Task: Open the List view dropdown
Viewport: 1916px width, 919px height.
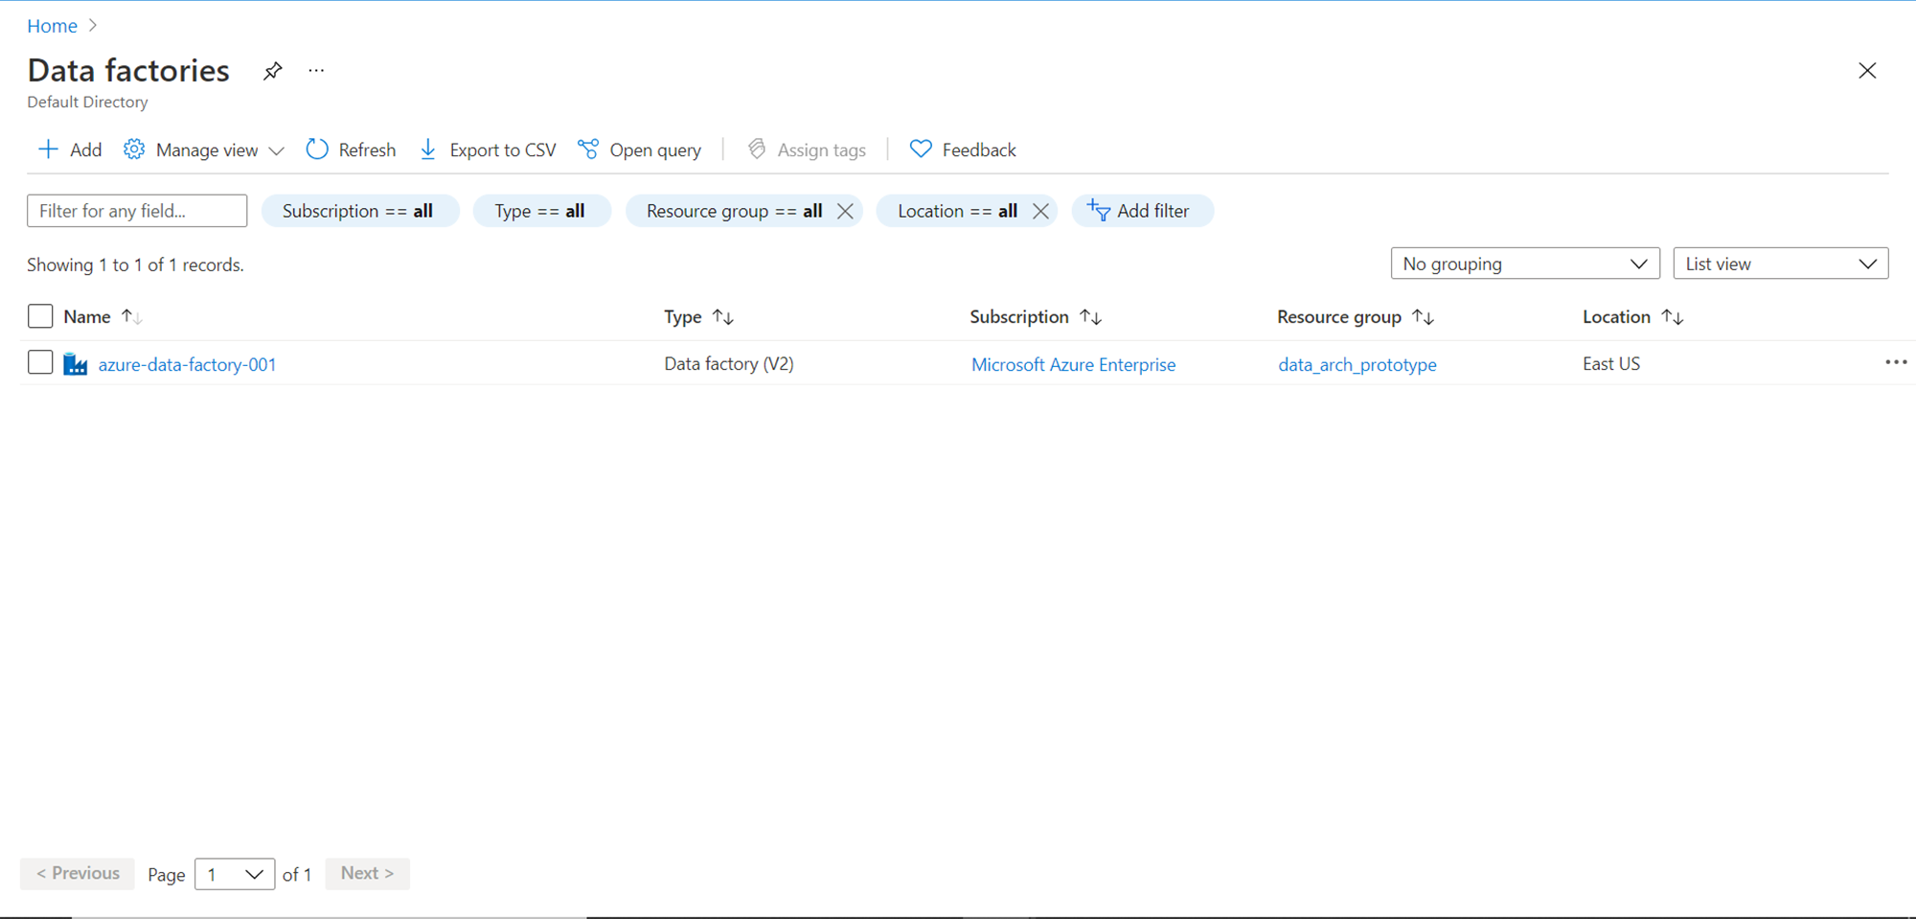Action: [1781, 264]
